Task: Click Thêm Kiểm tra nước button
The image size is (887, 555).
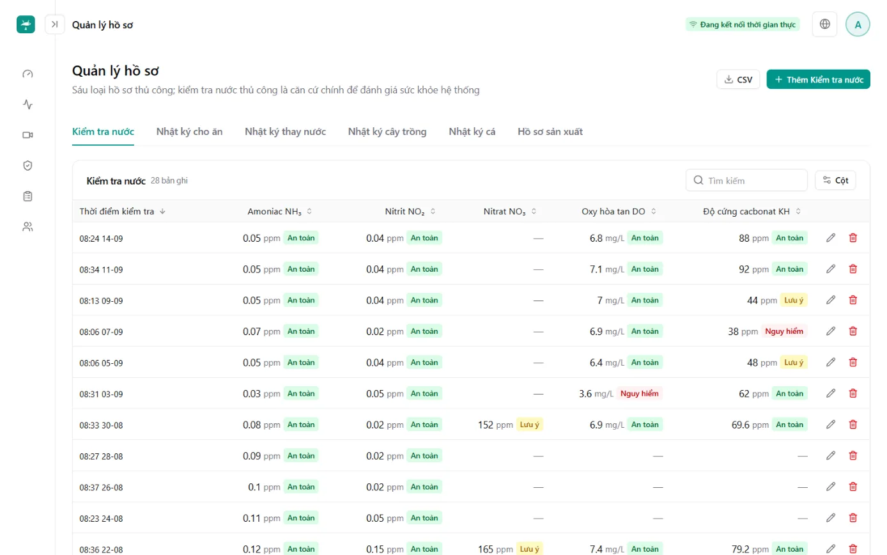Action: click(x=818, y=79)
